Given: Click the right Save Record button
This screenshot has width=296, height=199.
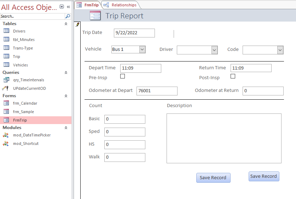Looking at the screenshot, I should pyautogui.click(x=263, y=176).
